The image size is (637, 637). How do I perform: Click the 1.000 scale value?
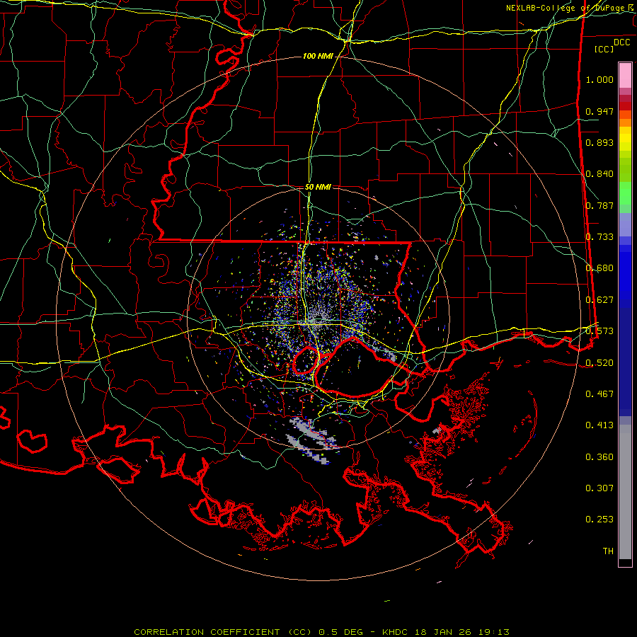[x=599, y=79]
